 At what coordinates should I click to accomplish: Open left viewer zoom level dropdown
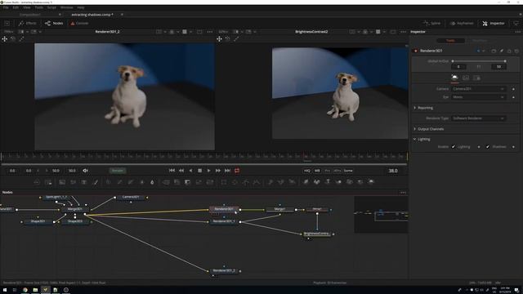(x=10, y=32)
